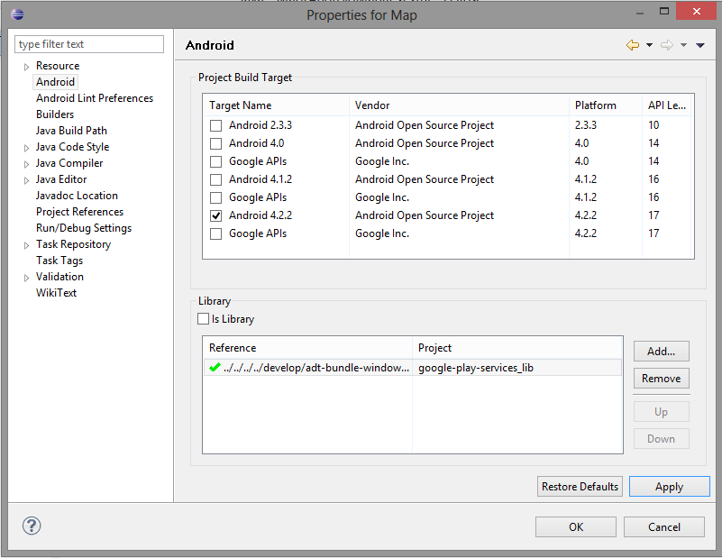Confirm with the OK button
This screenshot has height=558, width=722.
click(576, 526)
